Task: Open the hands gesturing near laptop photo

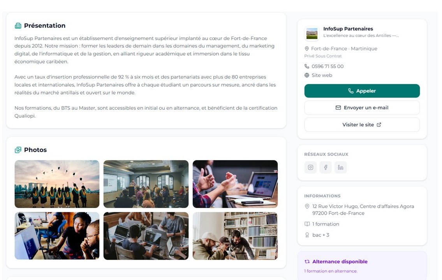Action: point(235,184)
